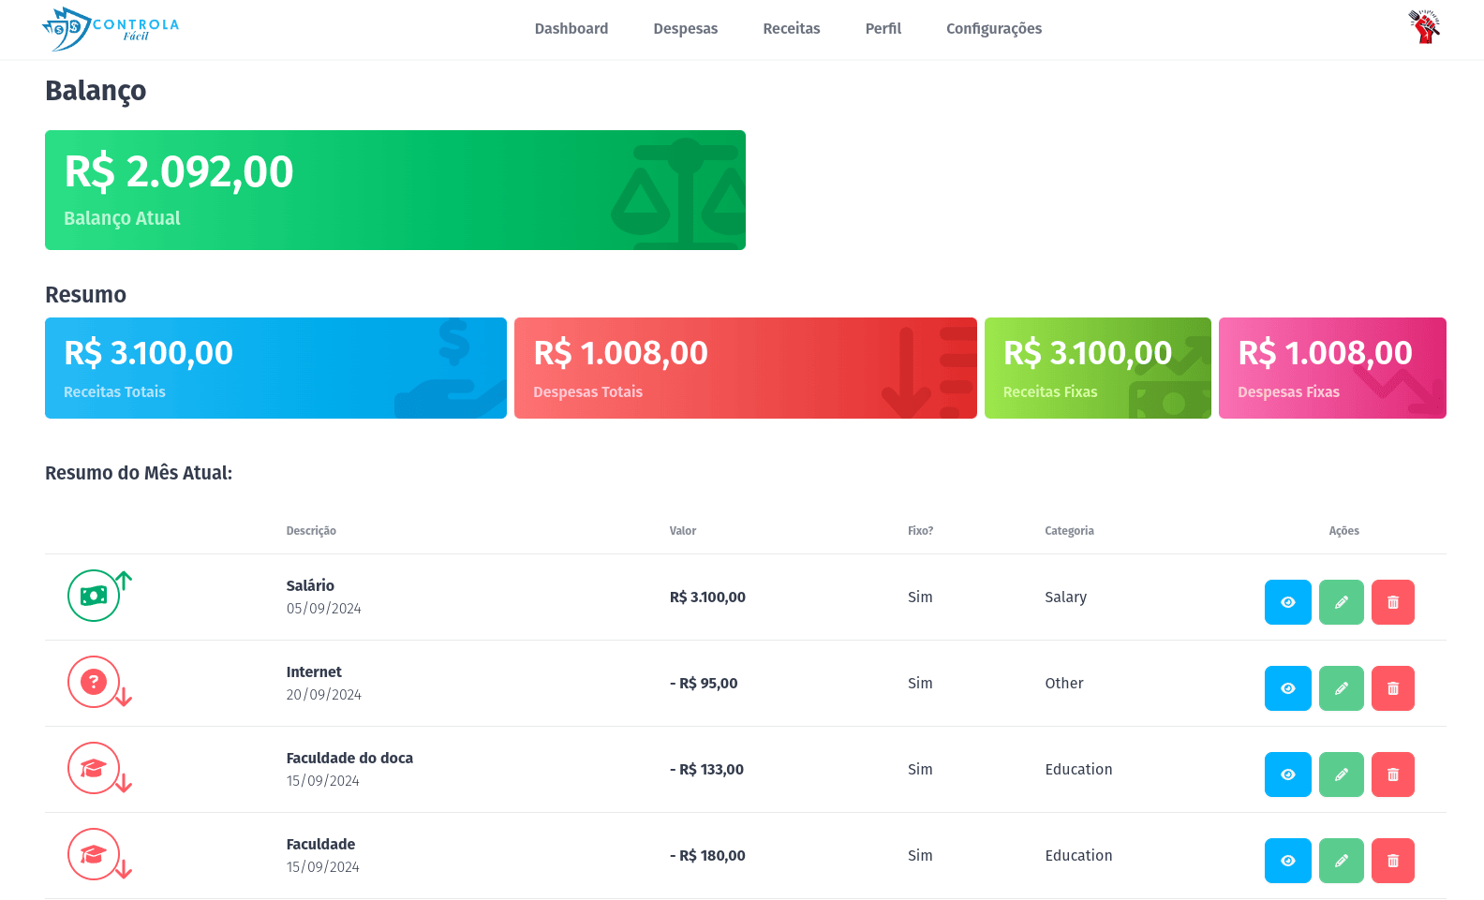The image size is (1484, 900).
Task: Click the Categoria column header
Action: coord(1069,531)
